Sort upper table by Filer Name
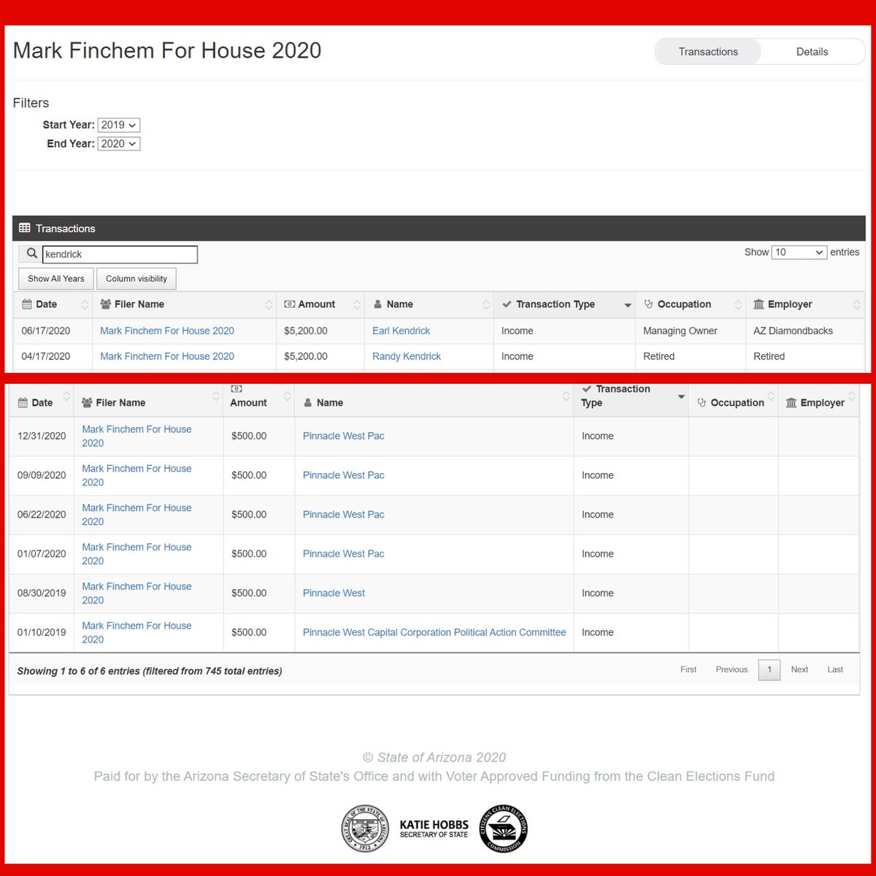876x876 pixels. point(184,304)
